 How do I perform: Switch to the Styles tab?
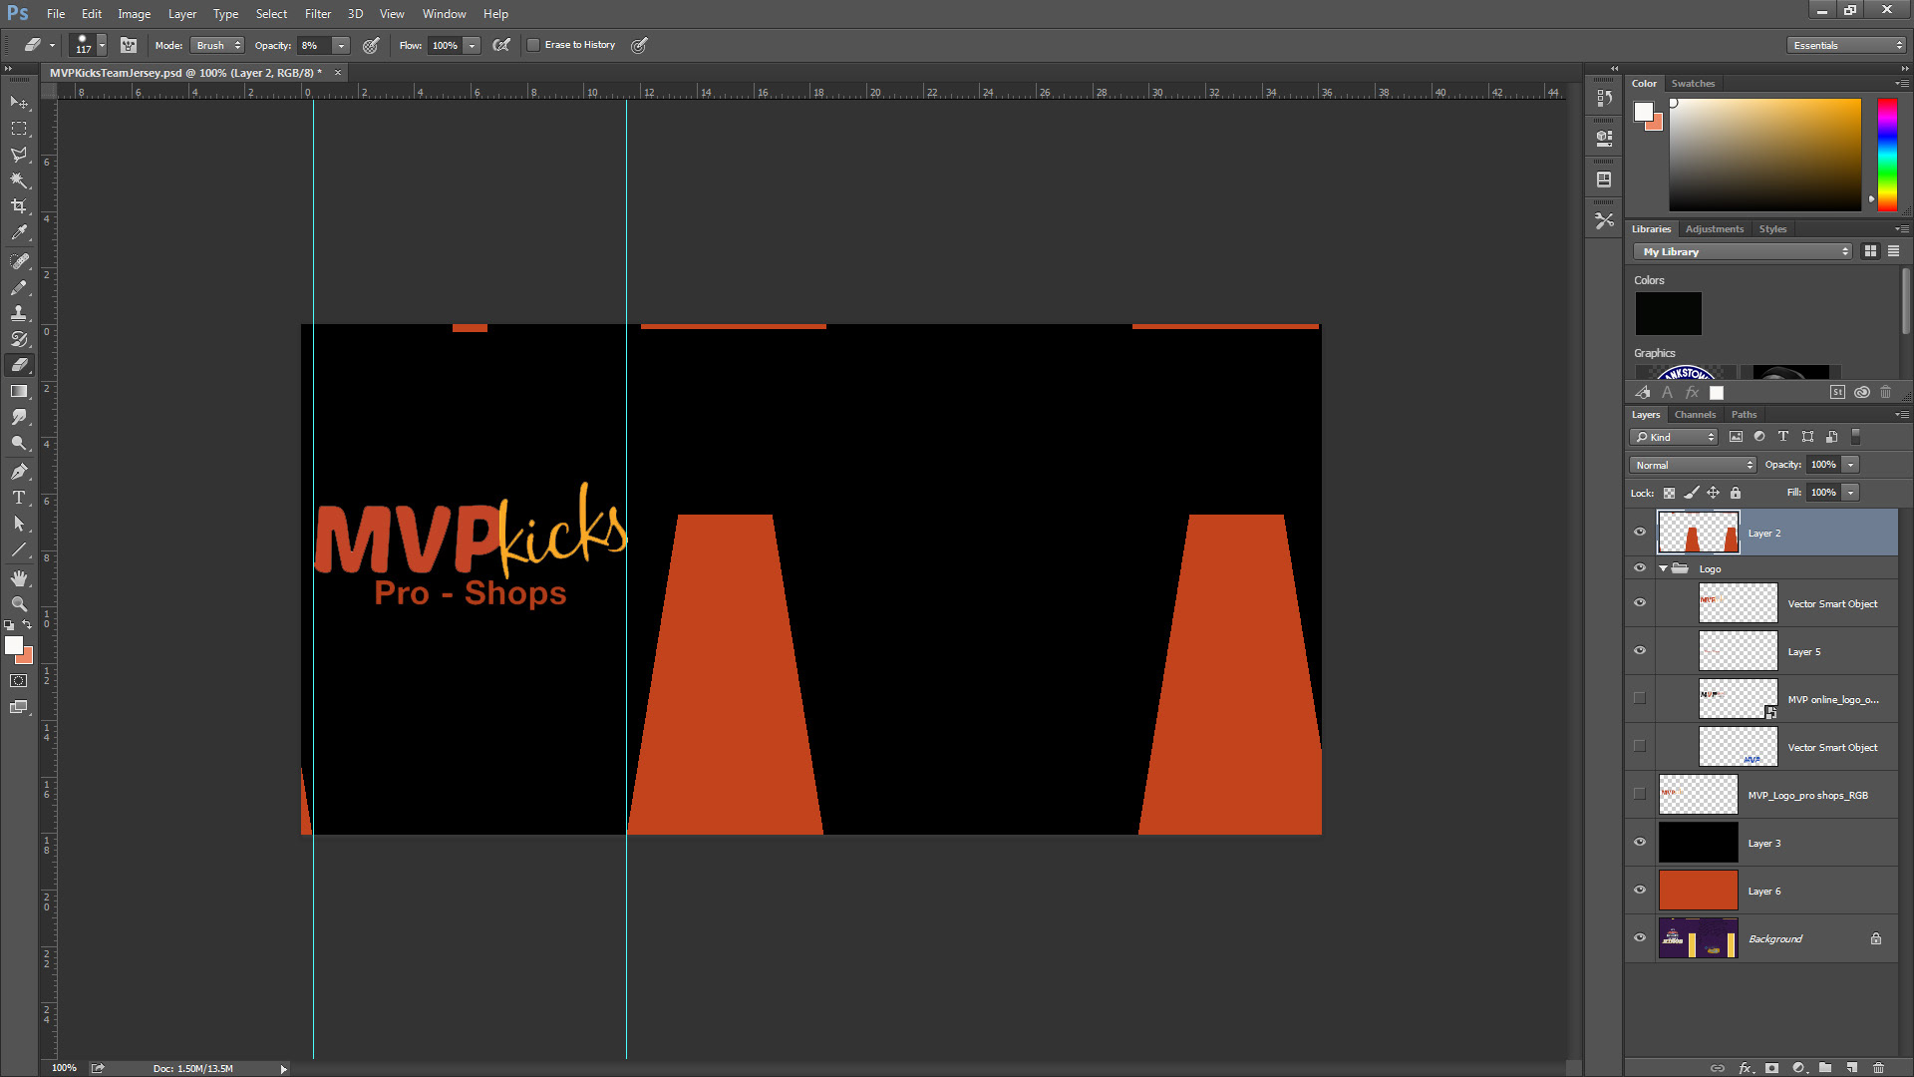pos(1772,229)
